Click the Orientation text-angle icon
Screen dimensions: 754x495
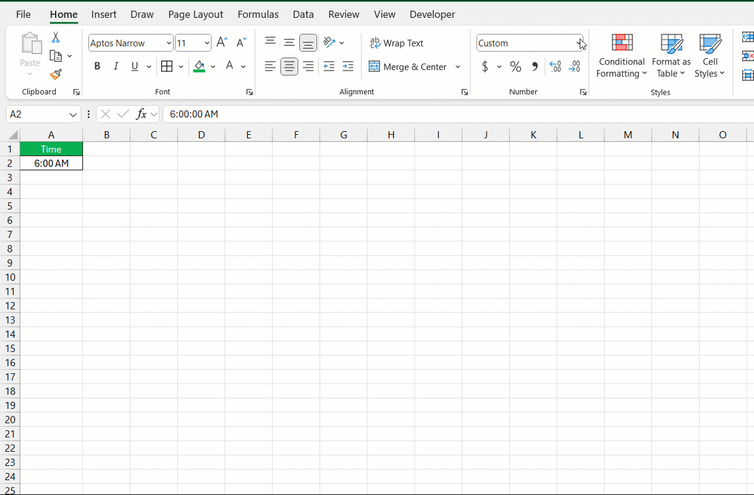329,43
